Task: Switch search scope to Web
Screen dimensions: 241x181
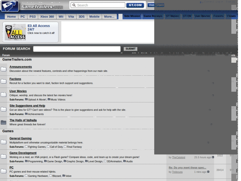Action: [152, 5]
